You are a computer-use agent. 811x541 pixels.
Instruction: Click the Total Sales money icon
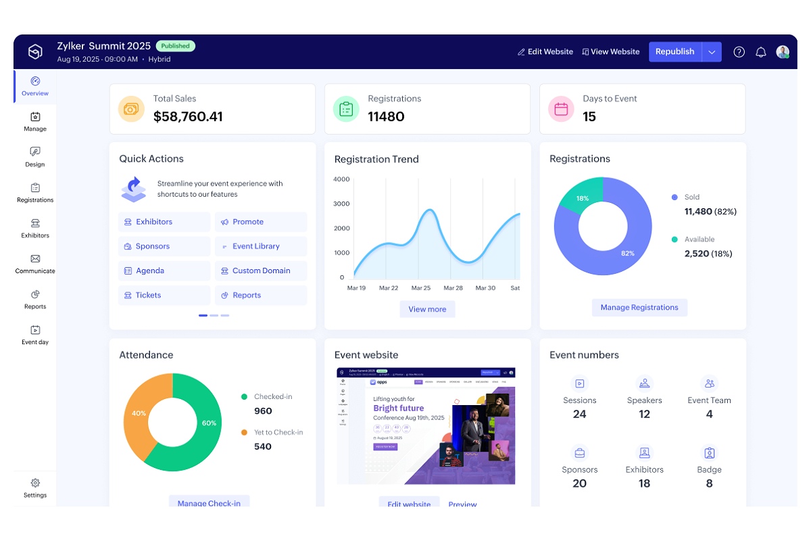[x=131, y=109]
